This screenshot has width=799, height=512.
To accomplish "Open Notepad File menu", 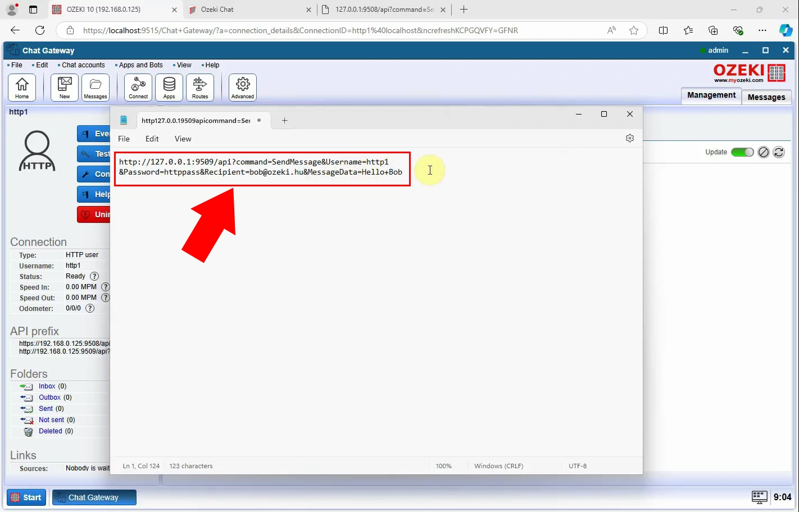I will (x=124, y=139).
